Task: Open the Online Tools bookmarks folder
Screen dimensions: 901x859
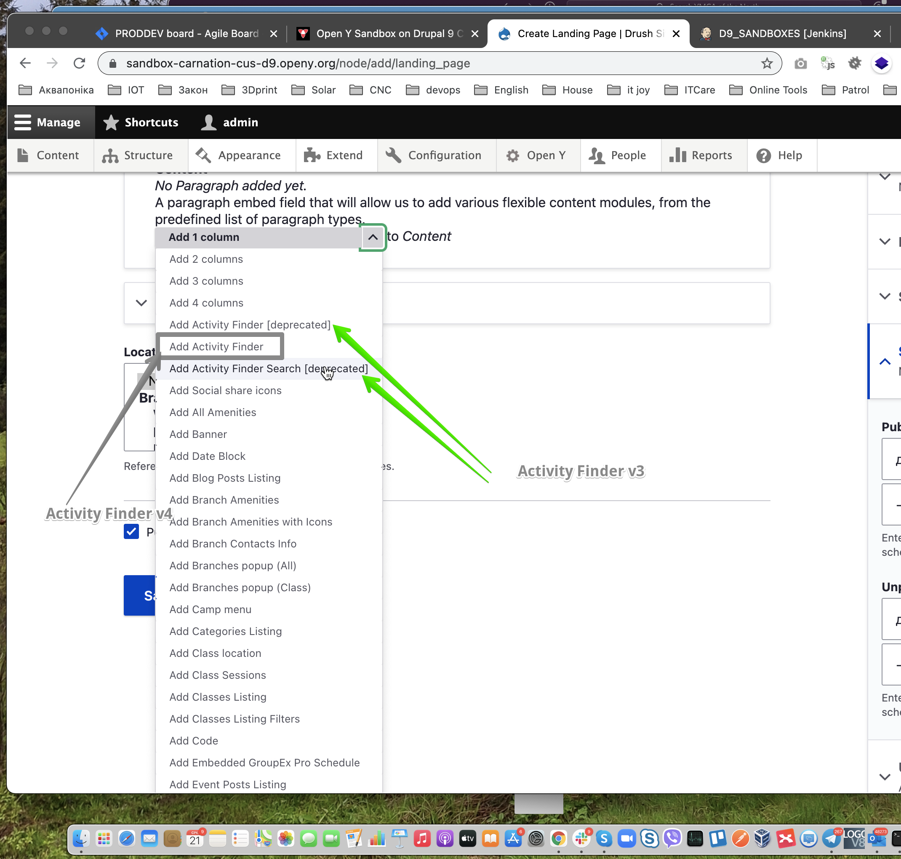Action: tap(768, 90)
